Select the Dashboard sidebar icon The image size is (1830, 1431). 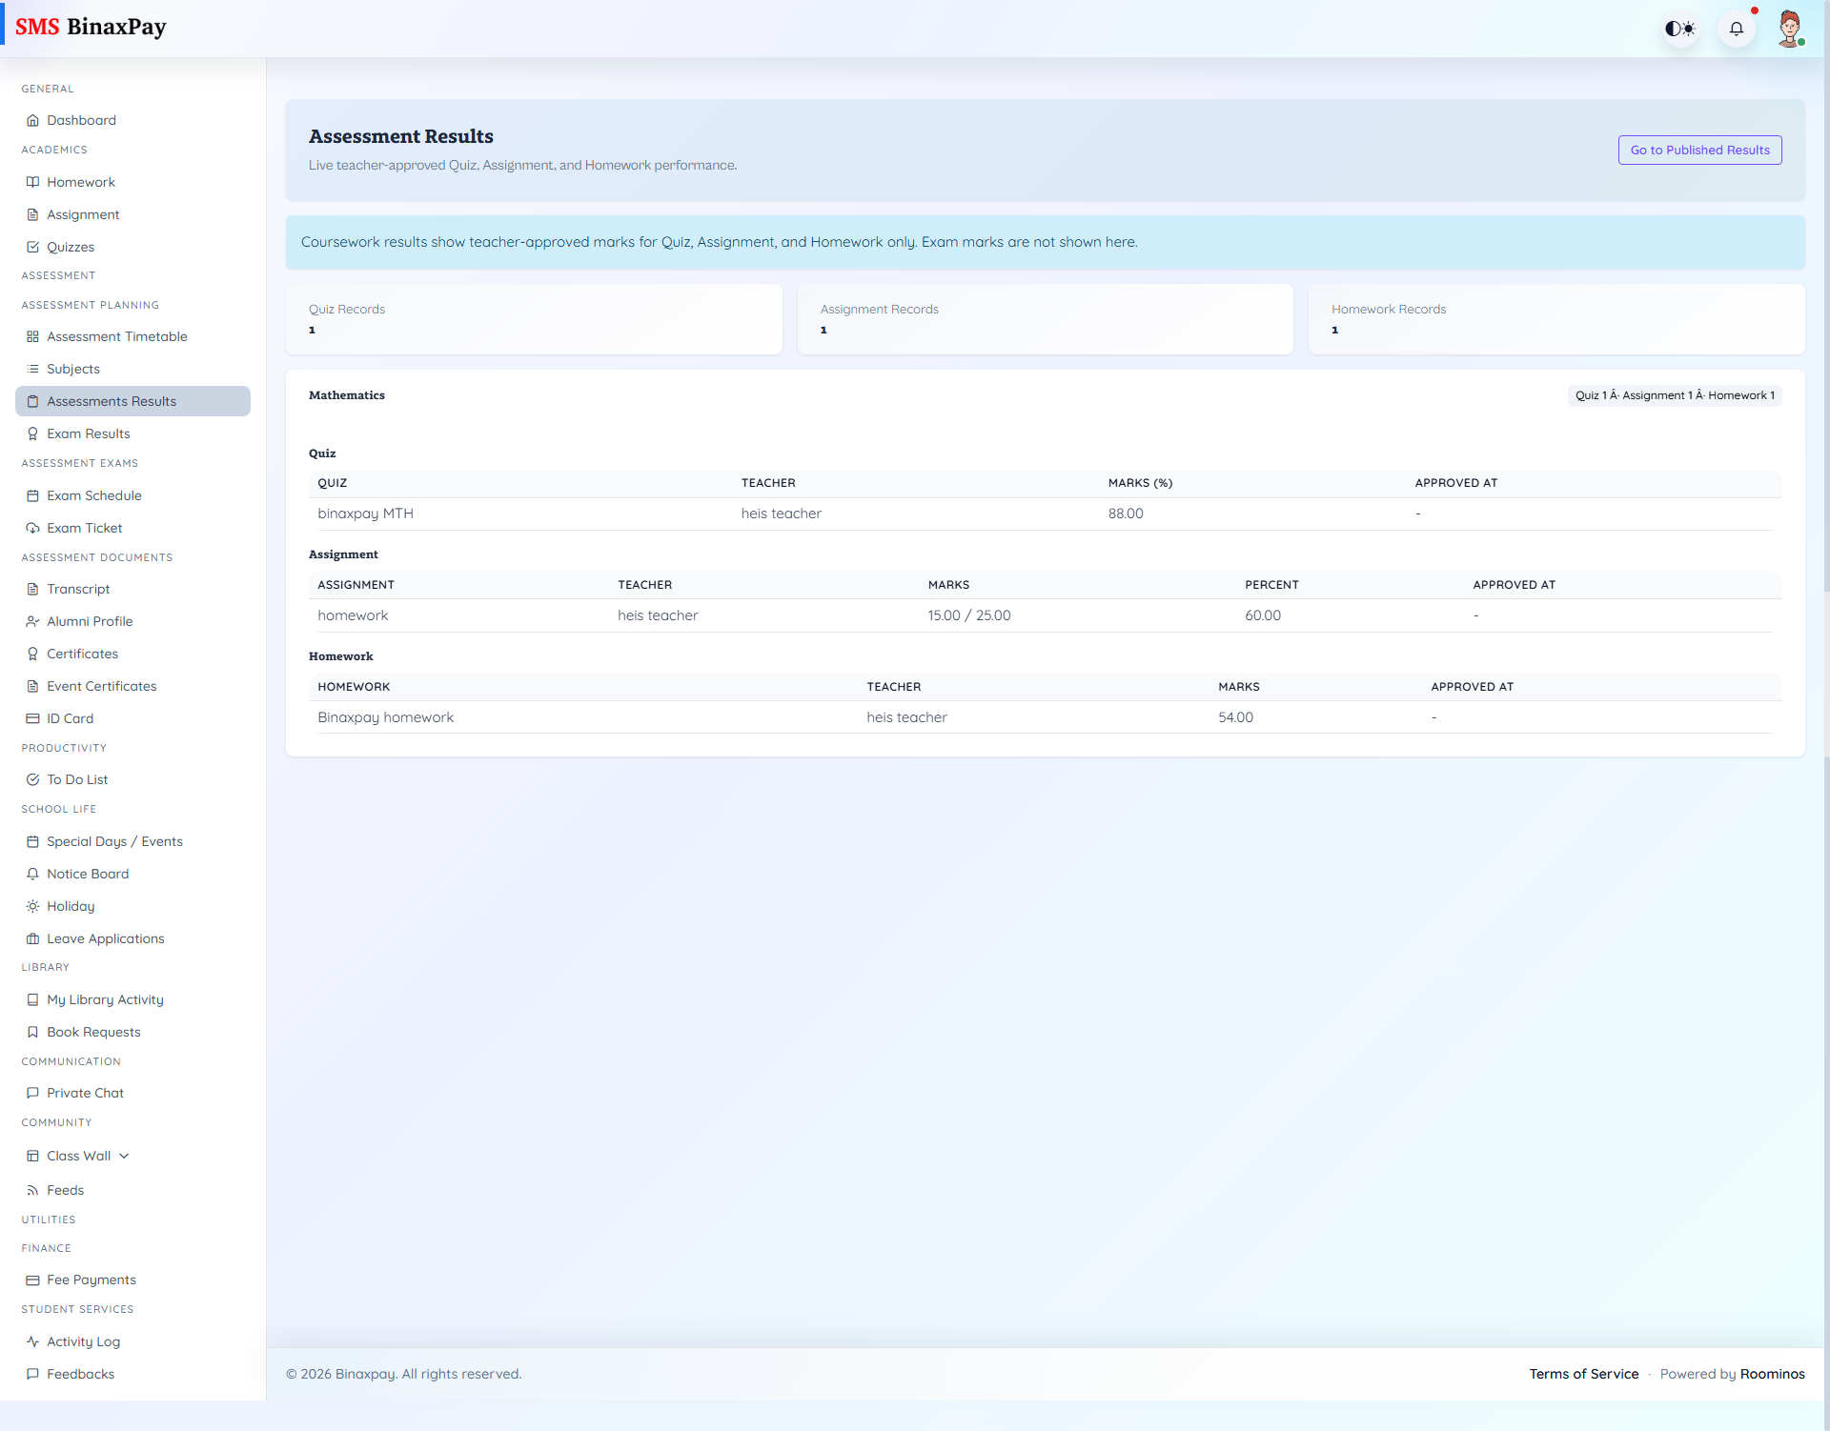(32, 120)
